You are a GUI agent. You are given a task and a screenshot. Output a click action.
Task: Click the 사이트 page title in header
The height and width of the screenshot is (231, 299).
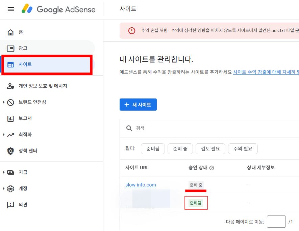pos(128,9)
